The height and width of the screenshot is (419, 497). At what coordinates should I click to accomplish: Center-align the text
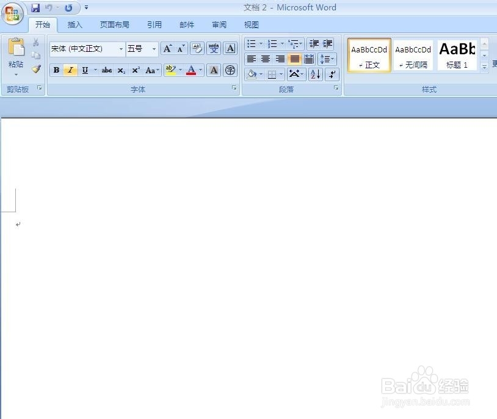point(266,59)
